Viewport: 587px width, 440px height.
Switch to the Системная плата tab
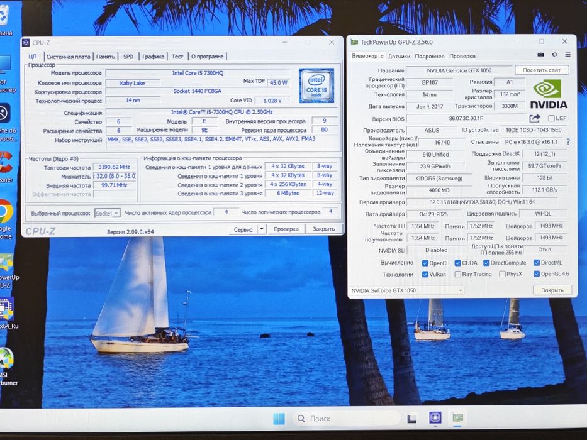[x=68, y=57]
